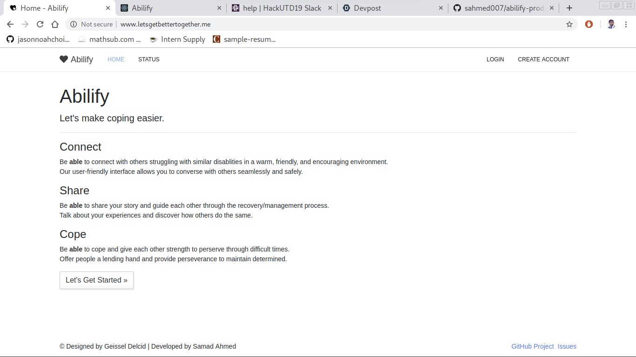Close the second Abilify tab

point(219,8)
